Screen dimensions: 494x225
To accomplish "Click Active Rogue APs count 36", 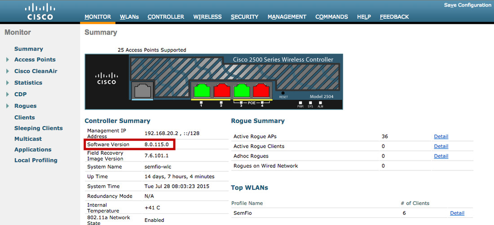I will pyautogui.click(x=385, y=136).
